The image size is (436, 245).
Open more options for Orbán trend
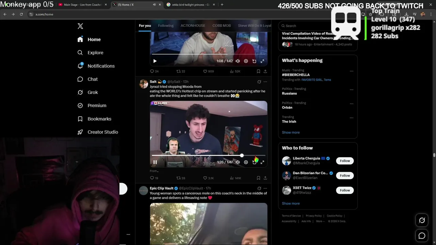[x=352, y=104]
